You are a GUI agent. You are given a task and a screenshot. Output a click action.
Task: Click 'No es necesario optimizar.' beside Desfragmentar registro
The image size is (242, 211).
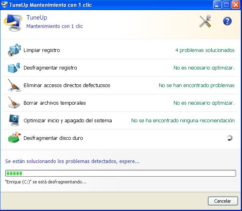204,68
